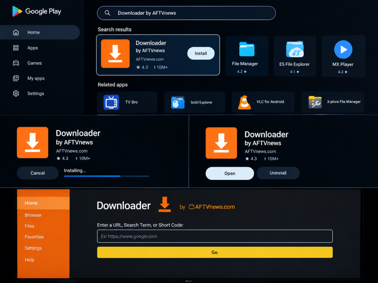The width and height of the screenshot is (378, 283).
Task: Click the Home house icon in sidebar
Action: (x=16, y=32)
